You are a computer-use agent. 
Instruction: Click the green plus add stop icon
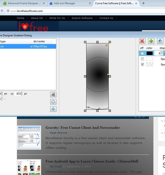pyautogui.click(x=151, y=41)
